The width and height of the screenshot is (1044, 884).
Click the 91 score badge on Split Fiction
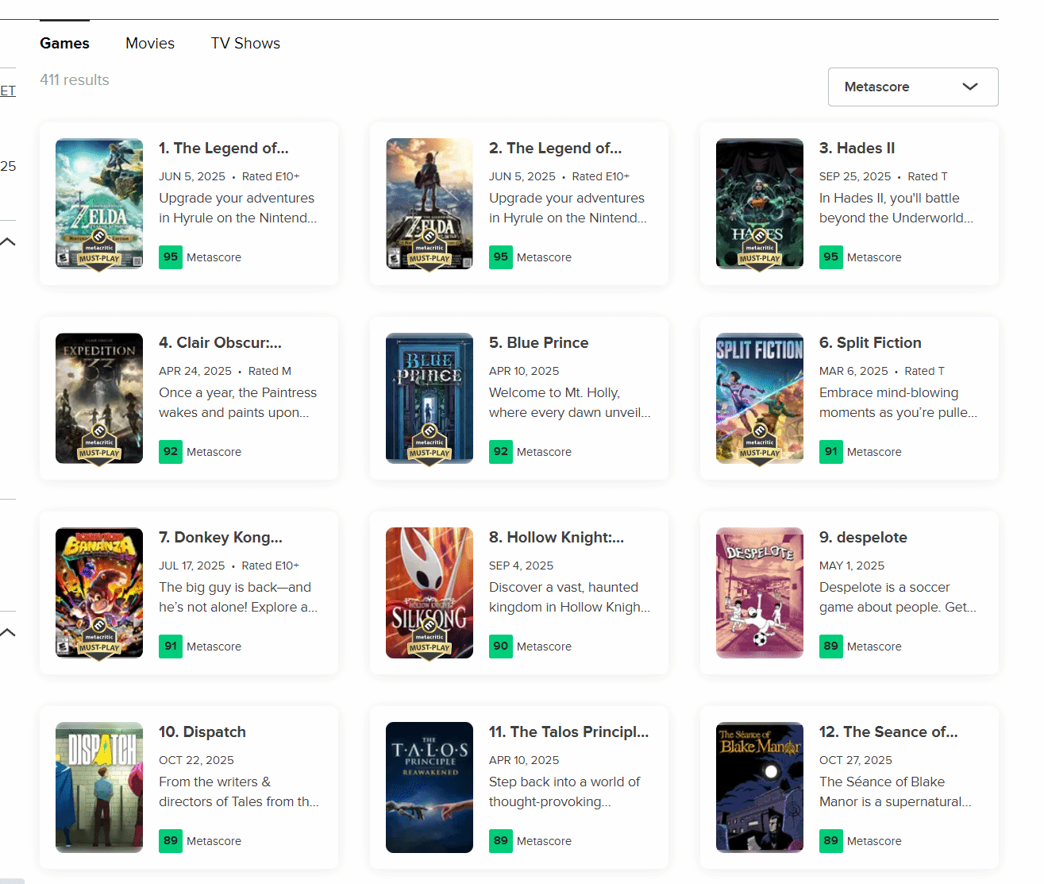830,452
